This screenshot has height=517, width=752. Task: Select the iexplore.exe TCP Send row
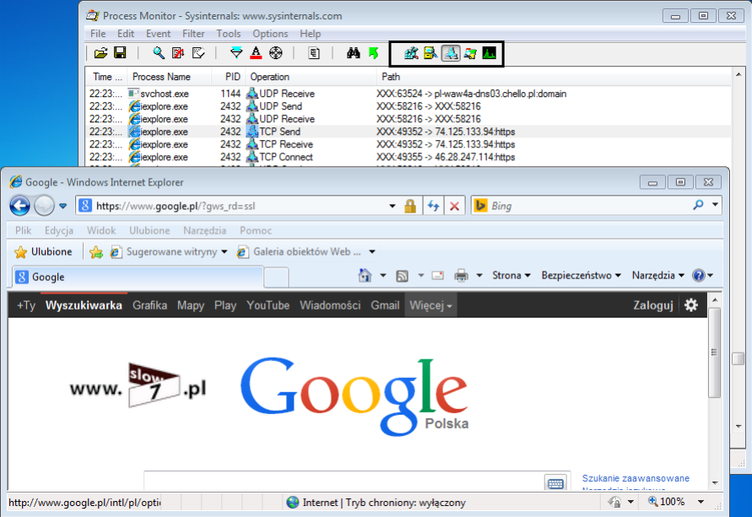[x=408, y=132]
